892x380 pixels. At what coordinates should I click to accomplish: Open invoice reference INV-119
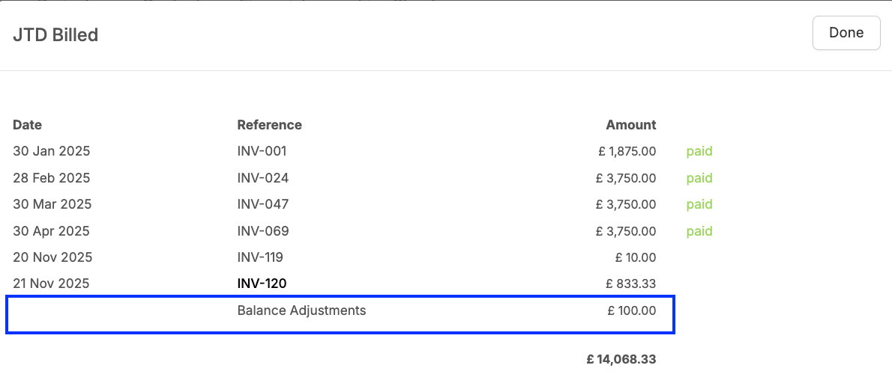pos(260,257)
